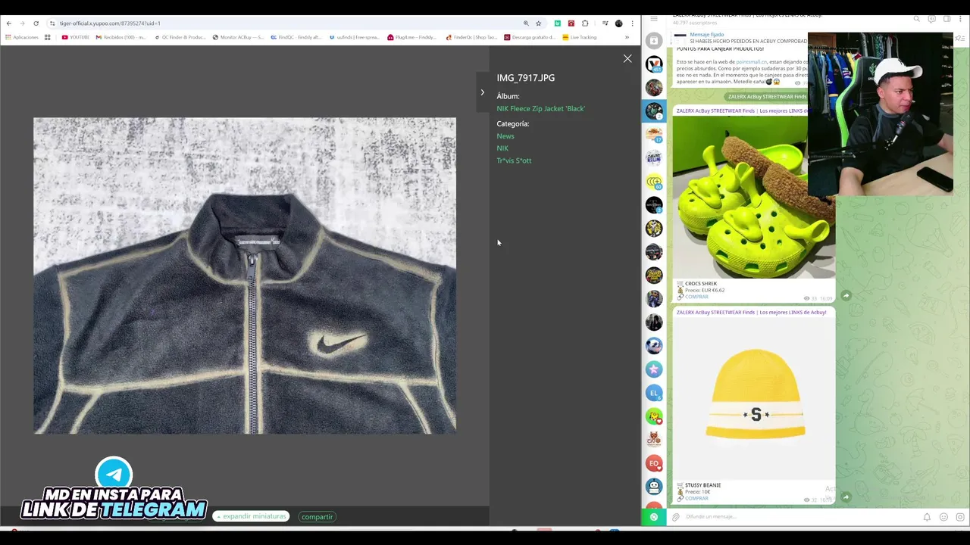Screen dimensions: 970x545
Task: Open the Telegram archived chats icon
Action: pos(654,40)
